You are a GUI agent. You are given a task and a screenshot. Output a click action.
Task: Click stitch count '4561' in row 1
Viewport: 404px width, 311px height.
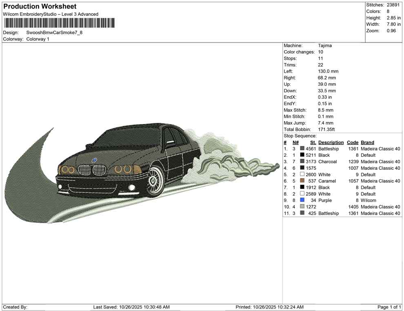[311, 149]
